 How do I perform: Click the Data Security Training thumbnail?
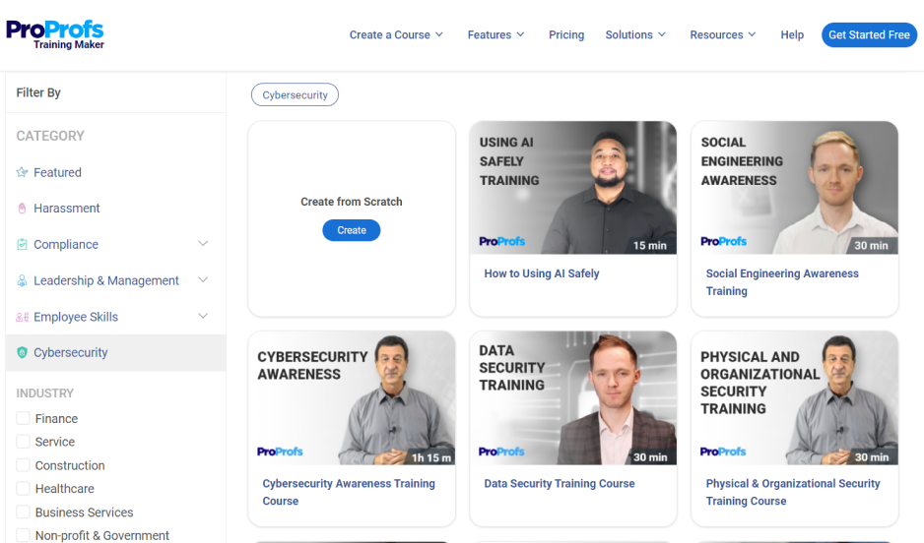pos(572,398)
